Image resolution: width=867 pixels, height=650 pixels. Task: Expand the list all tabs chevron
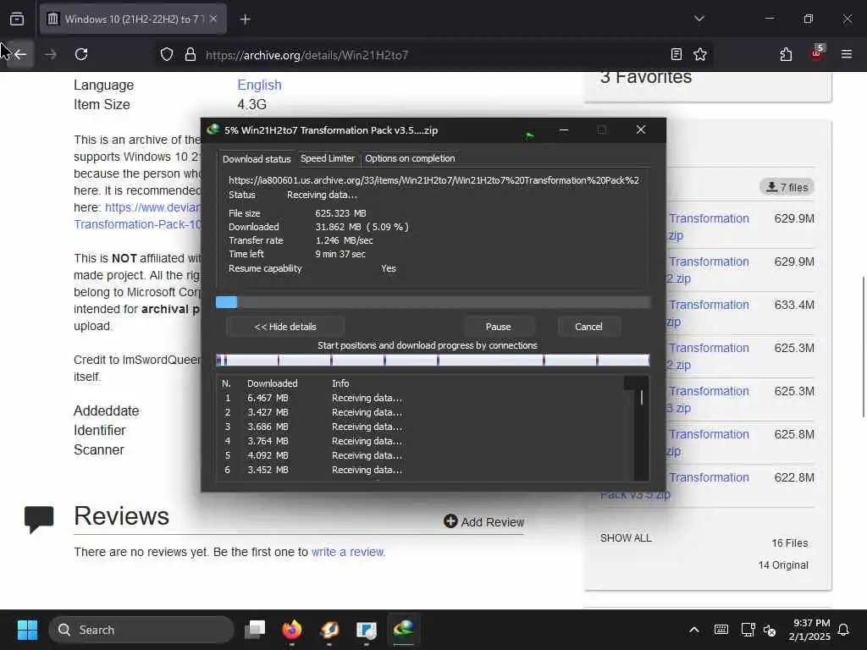coord(699,19)
